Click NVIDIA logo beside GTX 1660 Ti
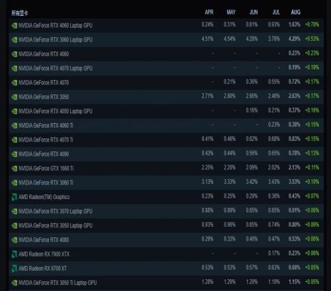The width and height of the screenshot is (331, 291). [15, 169]
